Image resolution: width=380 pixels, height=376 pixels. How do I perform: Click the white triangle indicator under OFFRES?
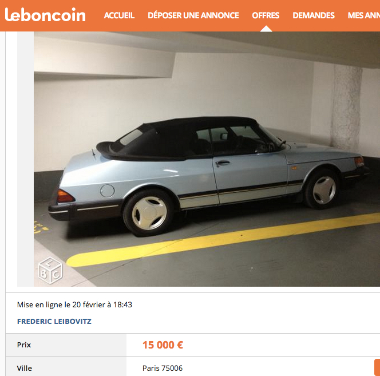[x=266, y=29]
